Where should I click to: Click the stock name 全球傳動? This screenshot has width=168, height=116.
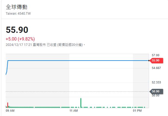[17, 7]
